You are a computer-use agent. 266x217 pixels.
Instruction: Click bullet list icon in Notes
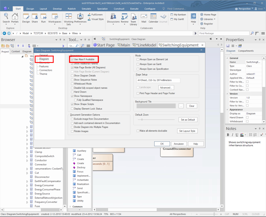pos(251,135)
